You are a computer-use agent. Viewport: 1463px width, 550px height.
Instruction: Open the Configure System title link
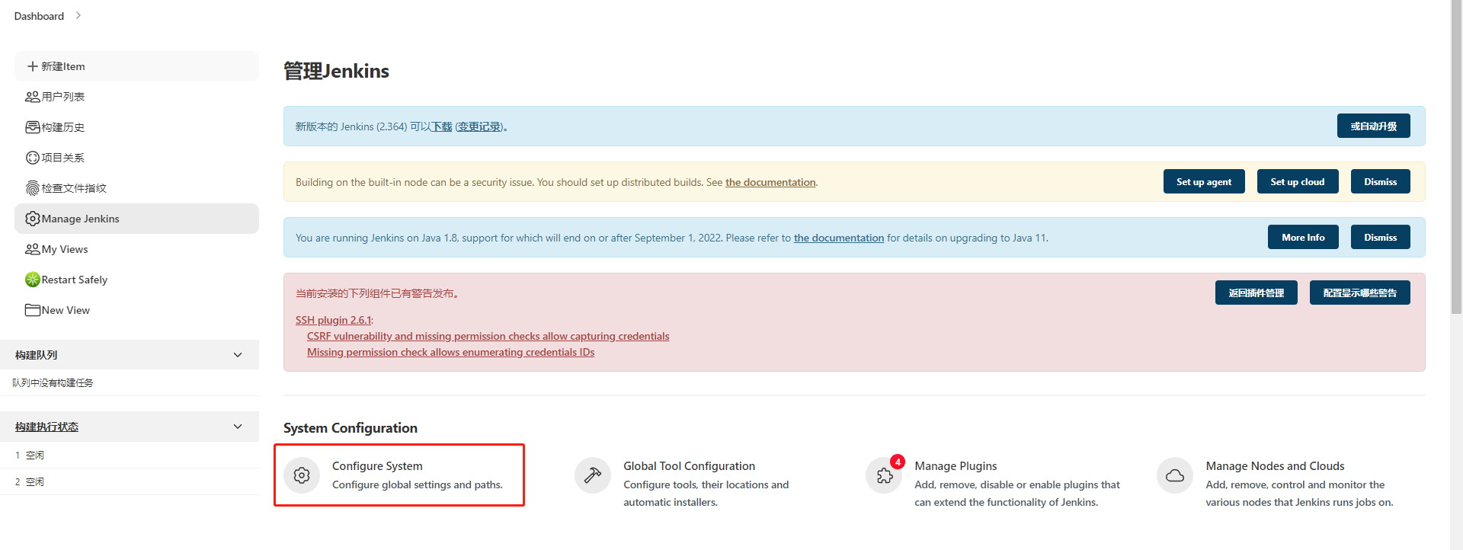coord(377,465)
